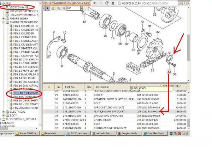Open FIG.8 CRANK BALANCER figure
Viewport: 212px width, 159px height.
tap(26, 52)
